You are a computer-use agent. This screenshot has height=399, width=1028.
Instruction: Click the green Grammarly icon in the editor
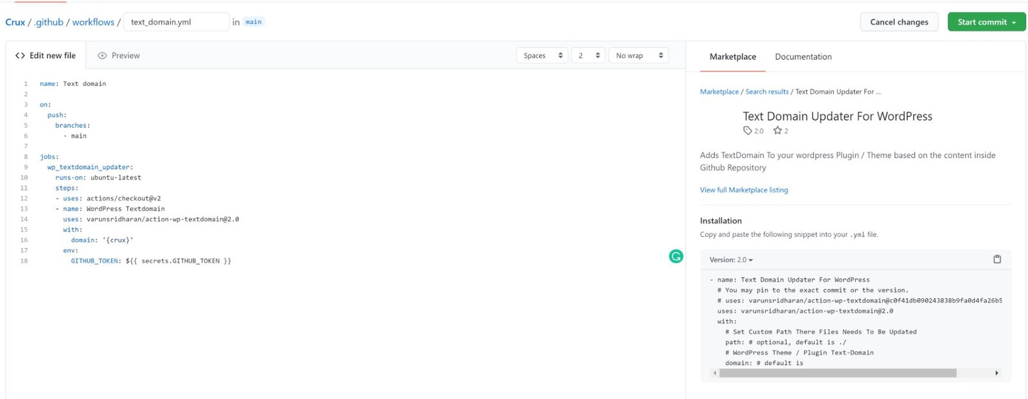click(676, 257)
